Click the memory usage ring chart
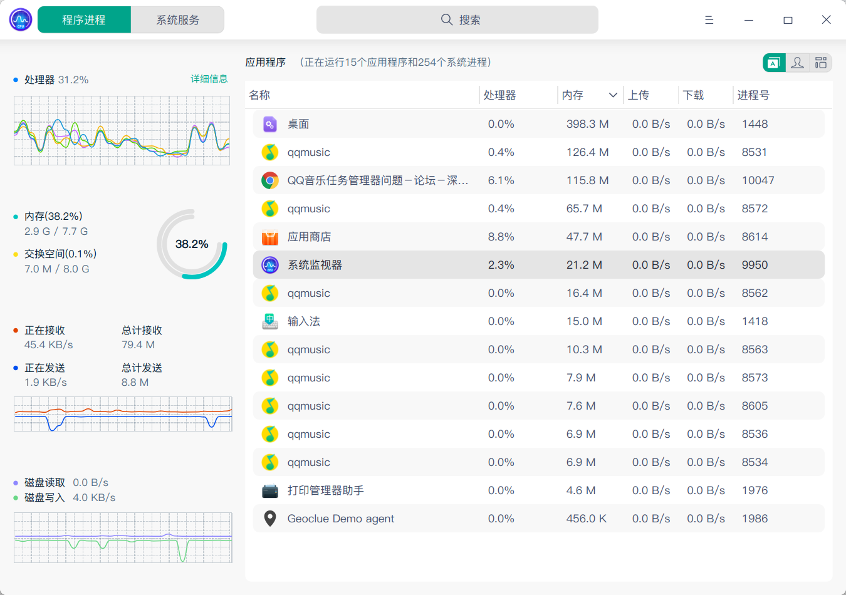846x595 pixels. 192,244
